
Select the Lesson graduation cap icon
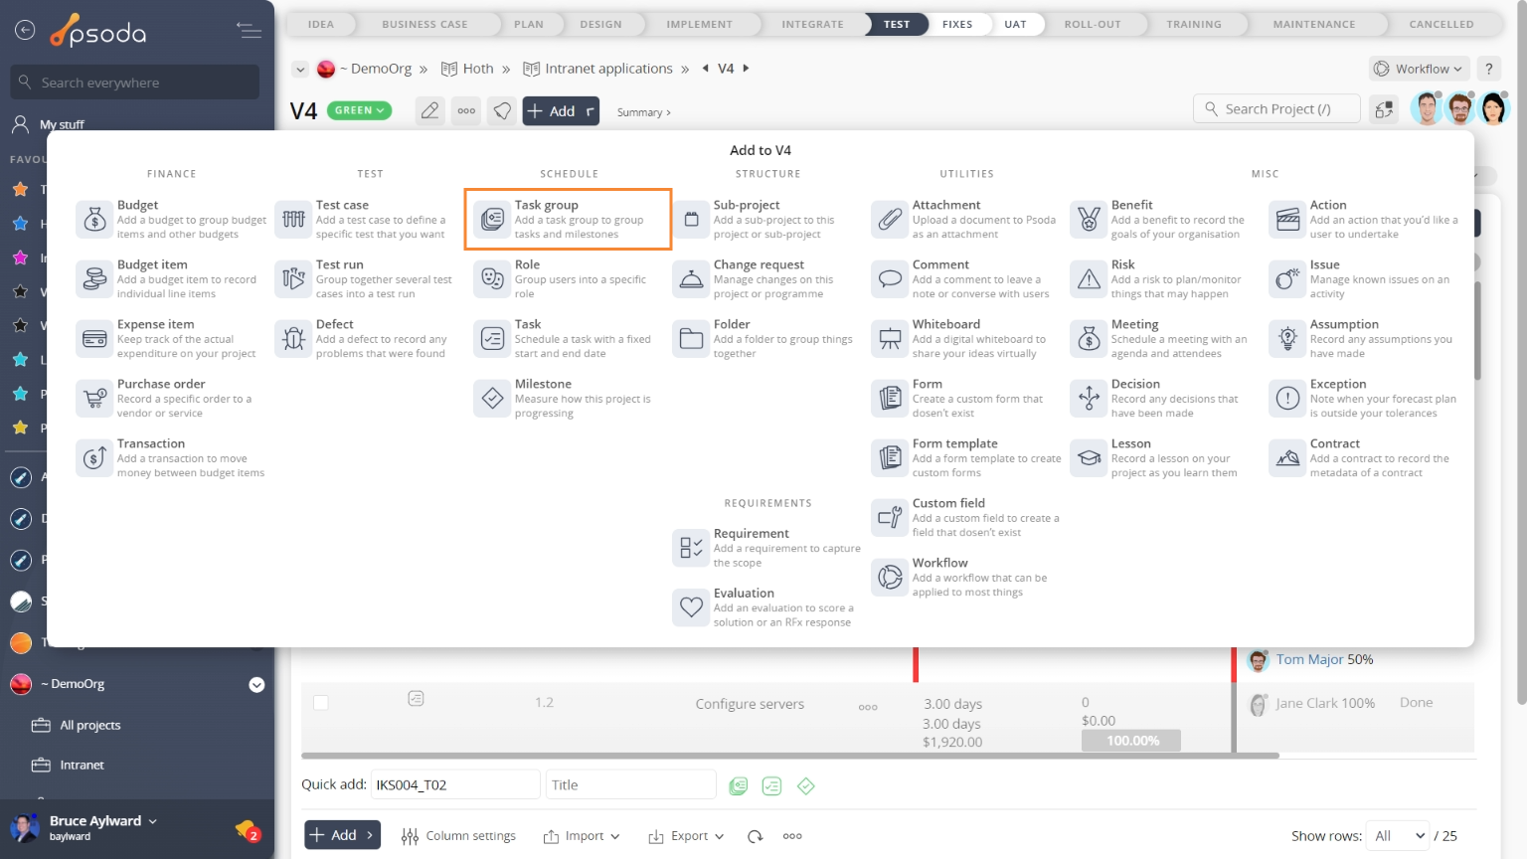tap(1089, 458)
